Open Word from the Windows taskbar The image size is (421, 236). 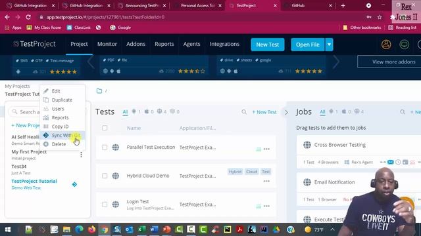(154, 229)
